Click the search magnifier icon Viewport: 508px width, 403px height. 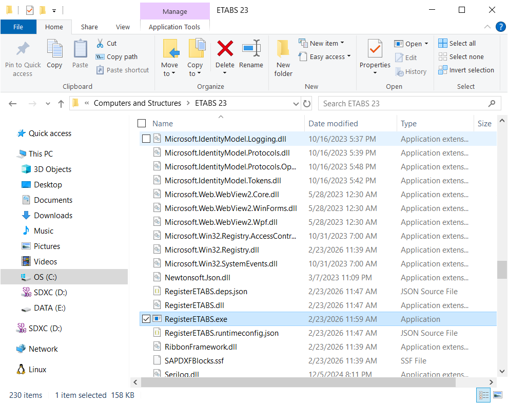coord(492,103)
